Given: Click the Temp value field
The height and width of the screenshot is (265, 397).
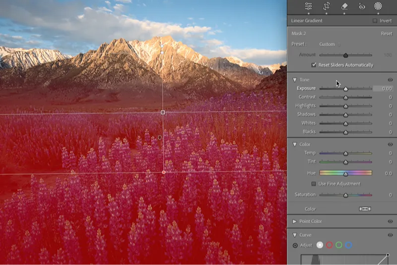Looking at the screenshot, I should click(x=390, y=153).
